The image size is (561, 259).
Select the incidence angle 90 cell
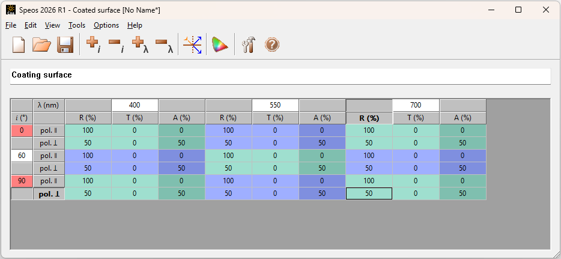(x=22, y=181)
